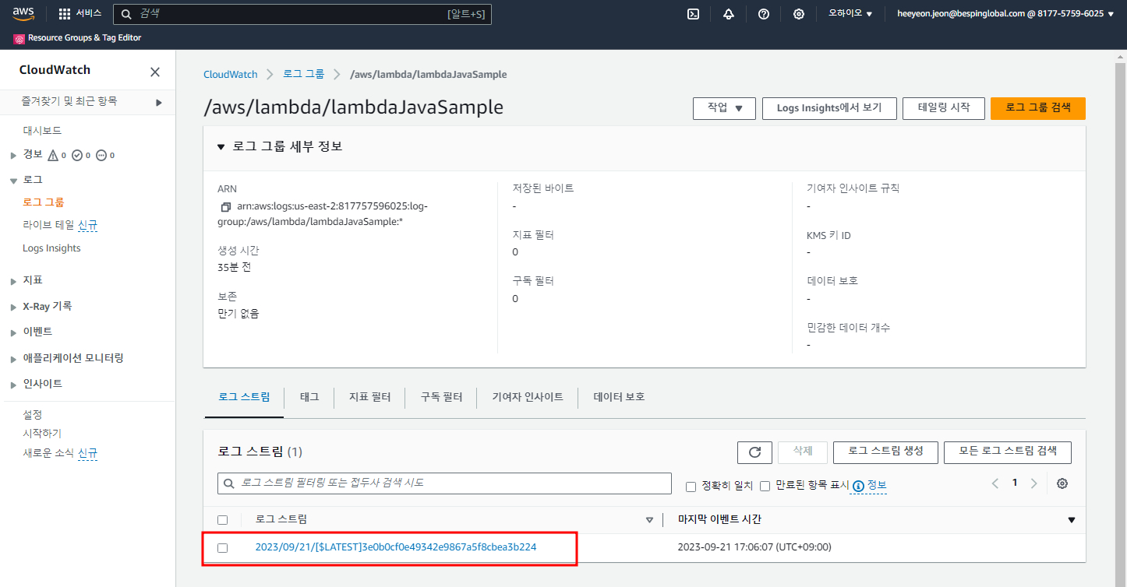Go to next page of log streams
The width and height of the screenshot is (1127, 587).
coord(1033,483)
